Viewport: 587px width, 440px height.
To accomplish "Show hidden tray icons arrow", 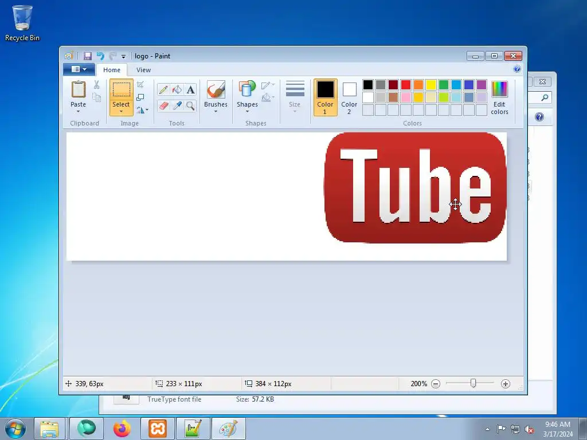I will [x=487, y=429].
